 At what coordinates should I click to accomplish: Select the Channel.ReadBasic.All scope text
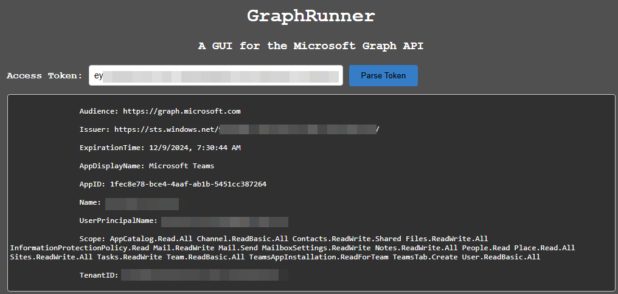coord(242,239)
